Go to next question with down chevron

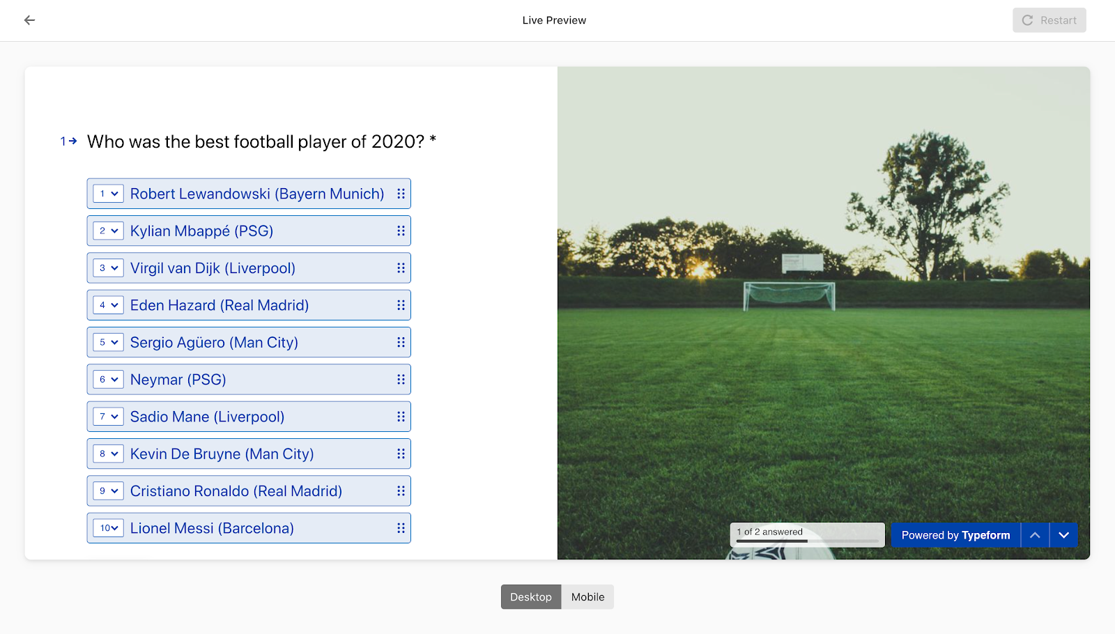pos(1063,535)
